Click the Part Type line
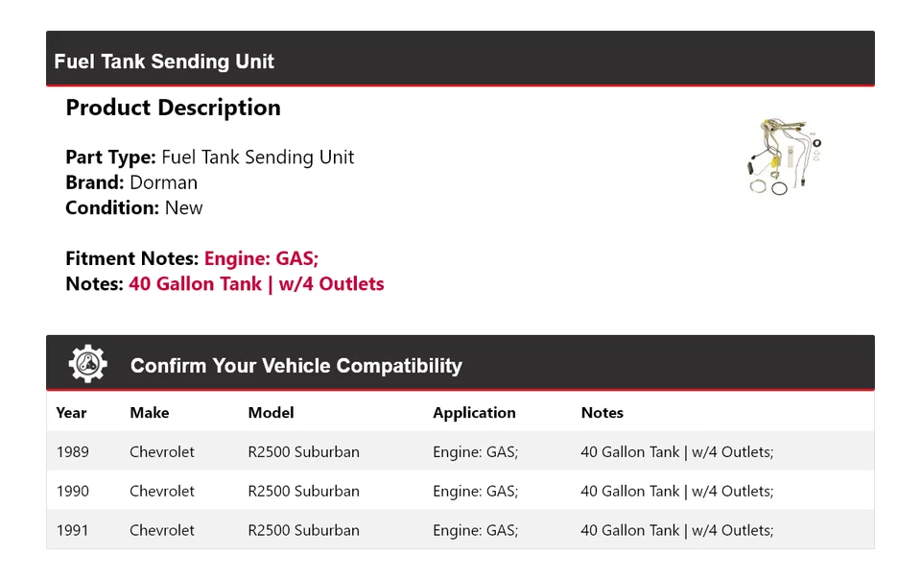Screen dimensions: 921x580 [x=209, y=157]
